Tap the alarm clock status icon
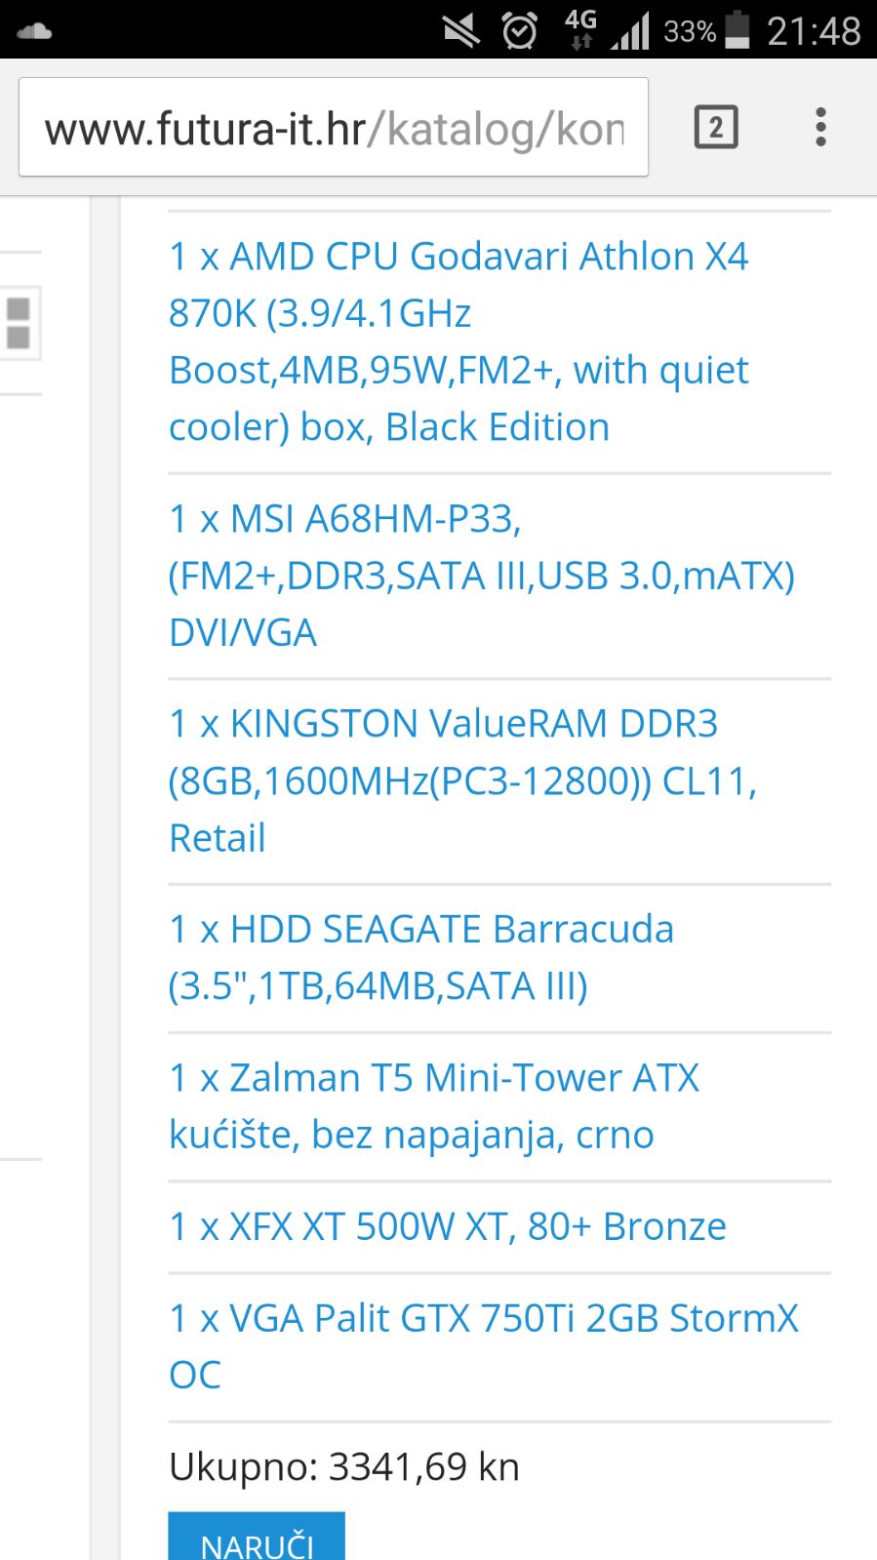This screenshot has height=1560, width=877. click(519, 31)
